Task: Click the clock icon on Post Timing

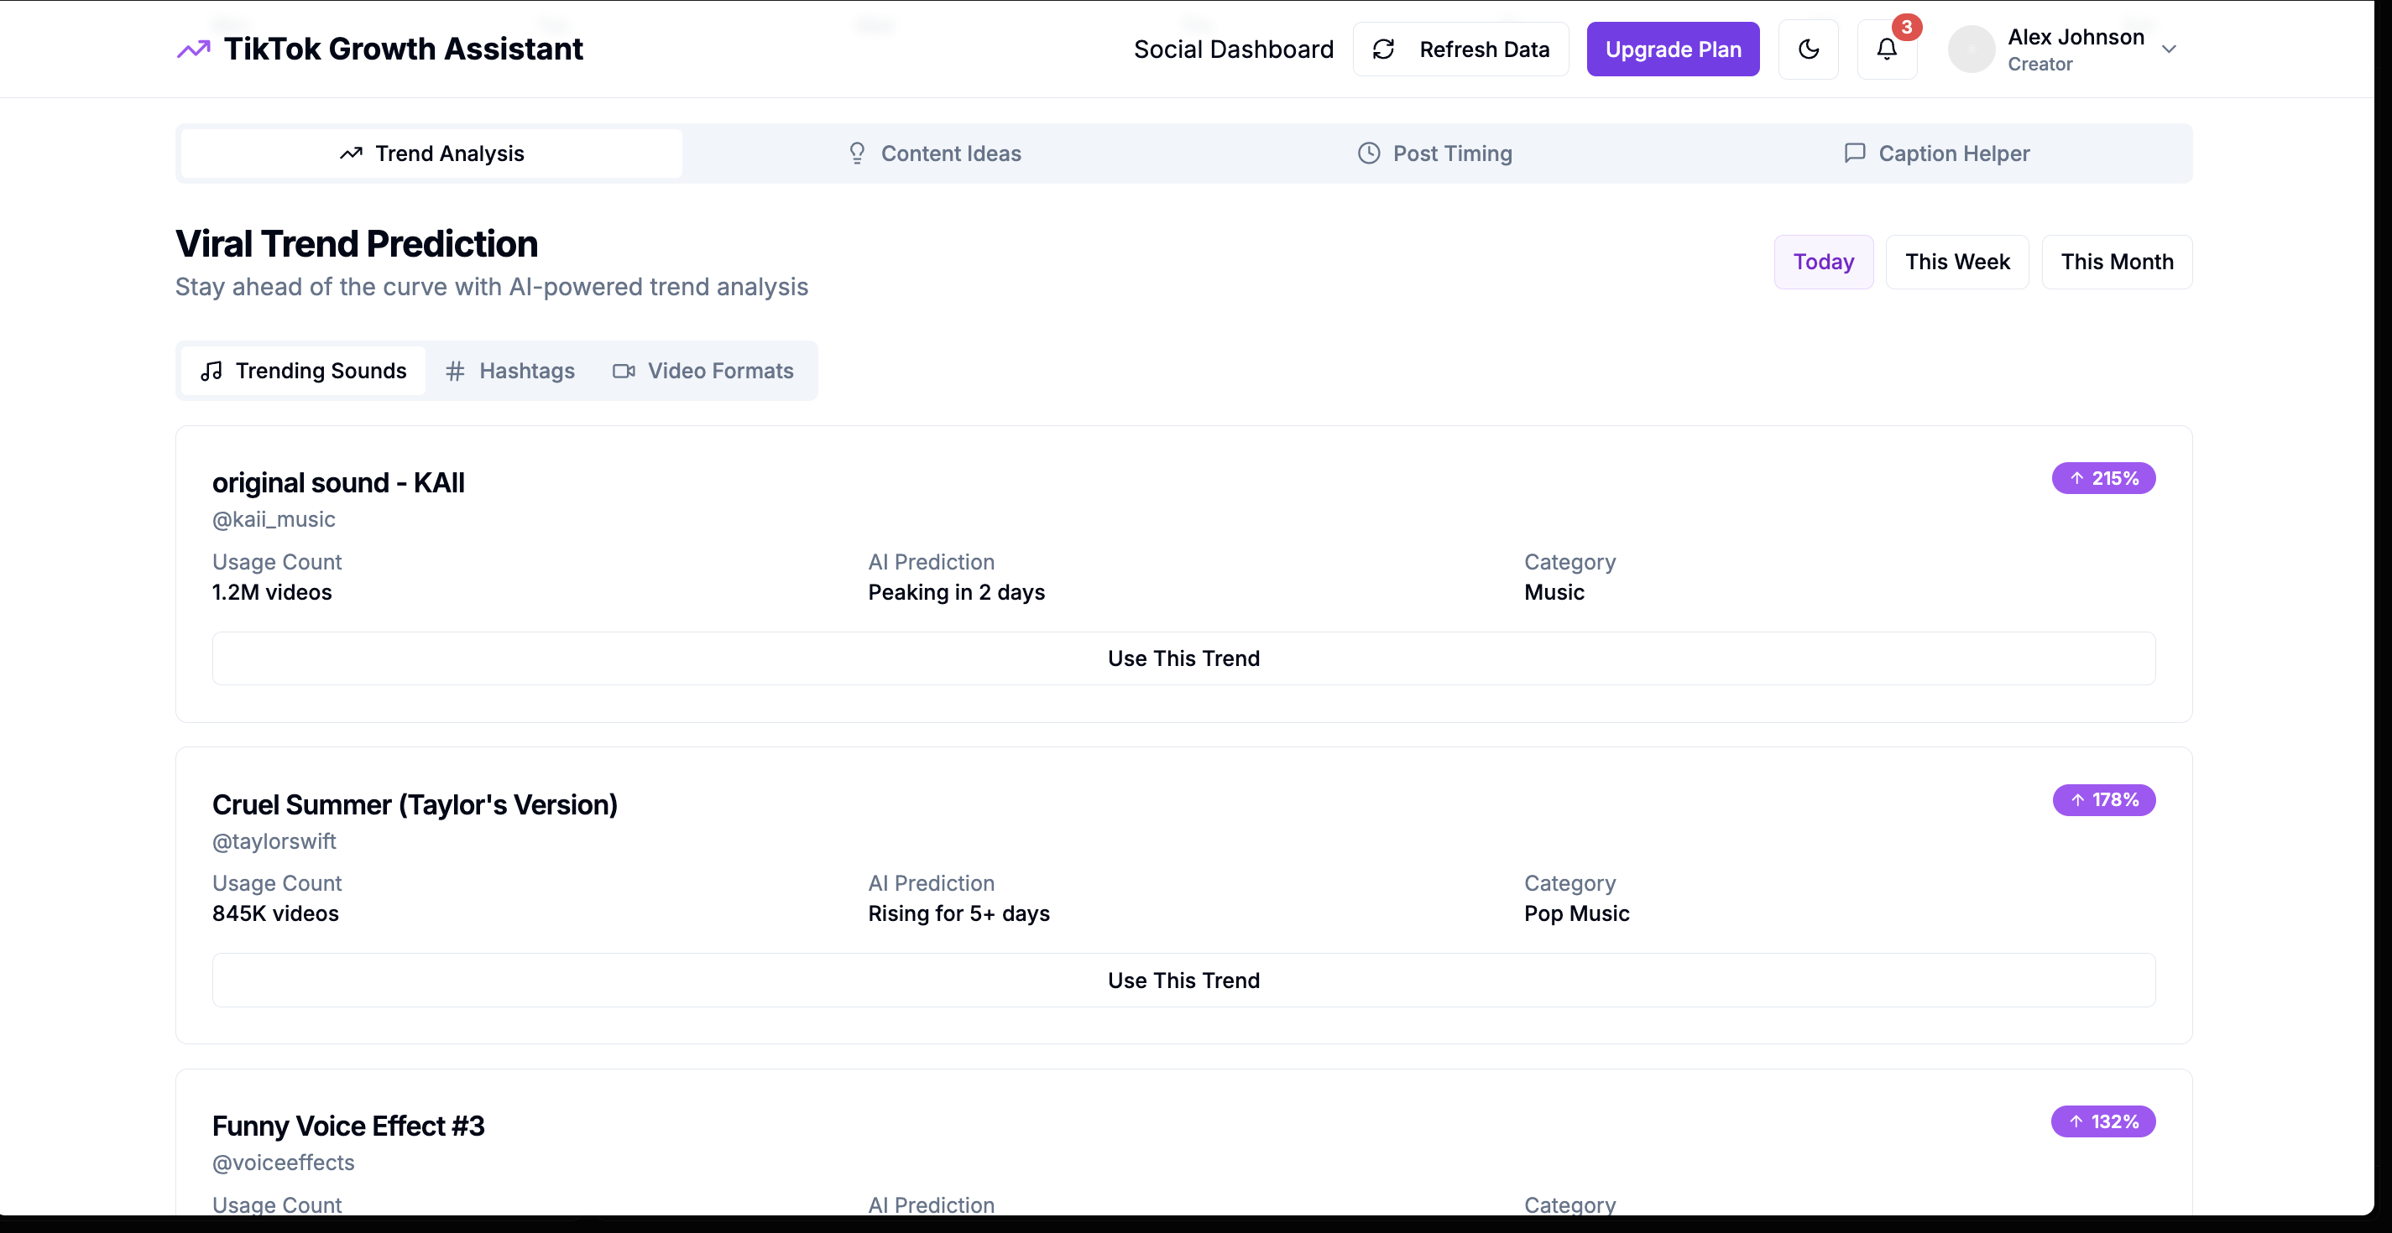Action: [x=1369, y=153]
